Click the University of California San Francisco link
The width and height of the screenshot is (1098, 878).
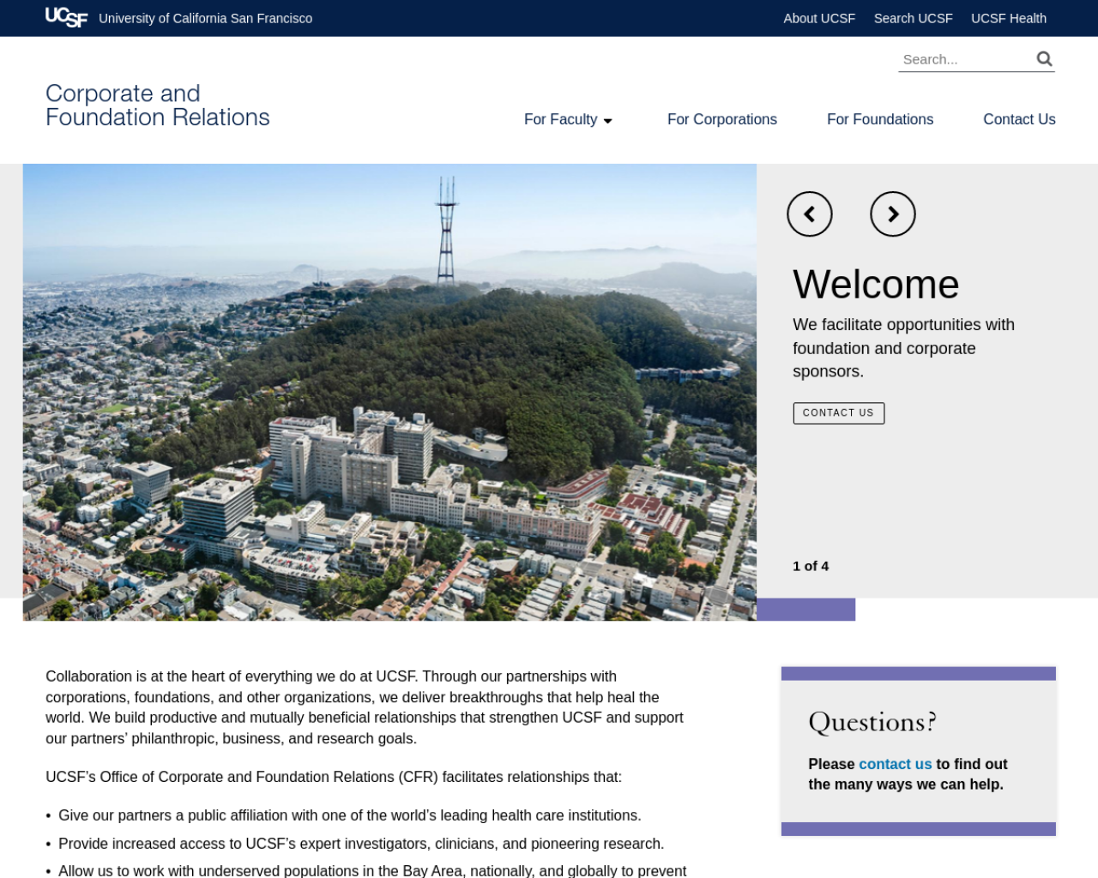click(205, 18)
